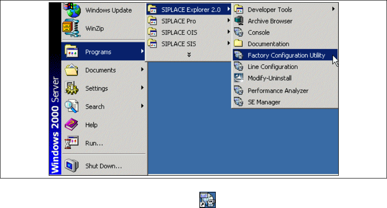Open the Settings menu entry

[x=103, y=88]
